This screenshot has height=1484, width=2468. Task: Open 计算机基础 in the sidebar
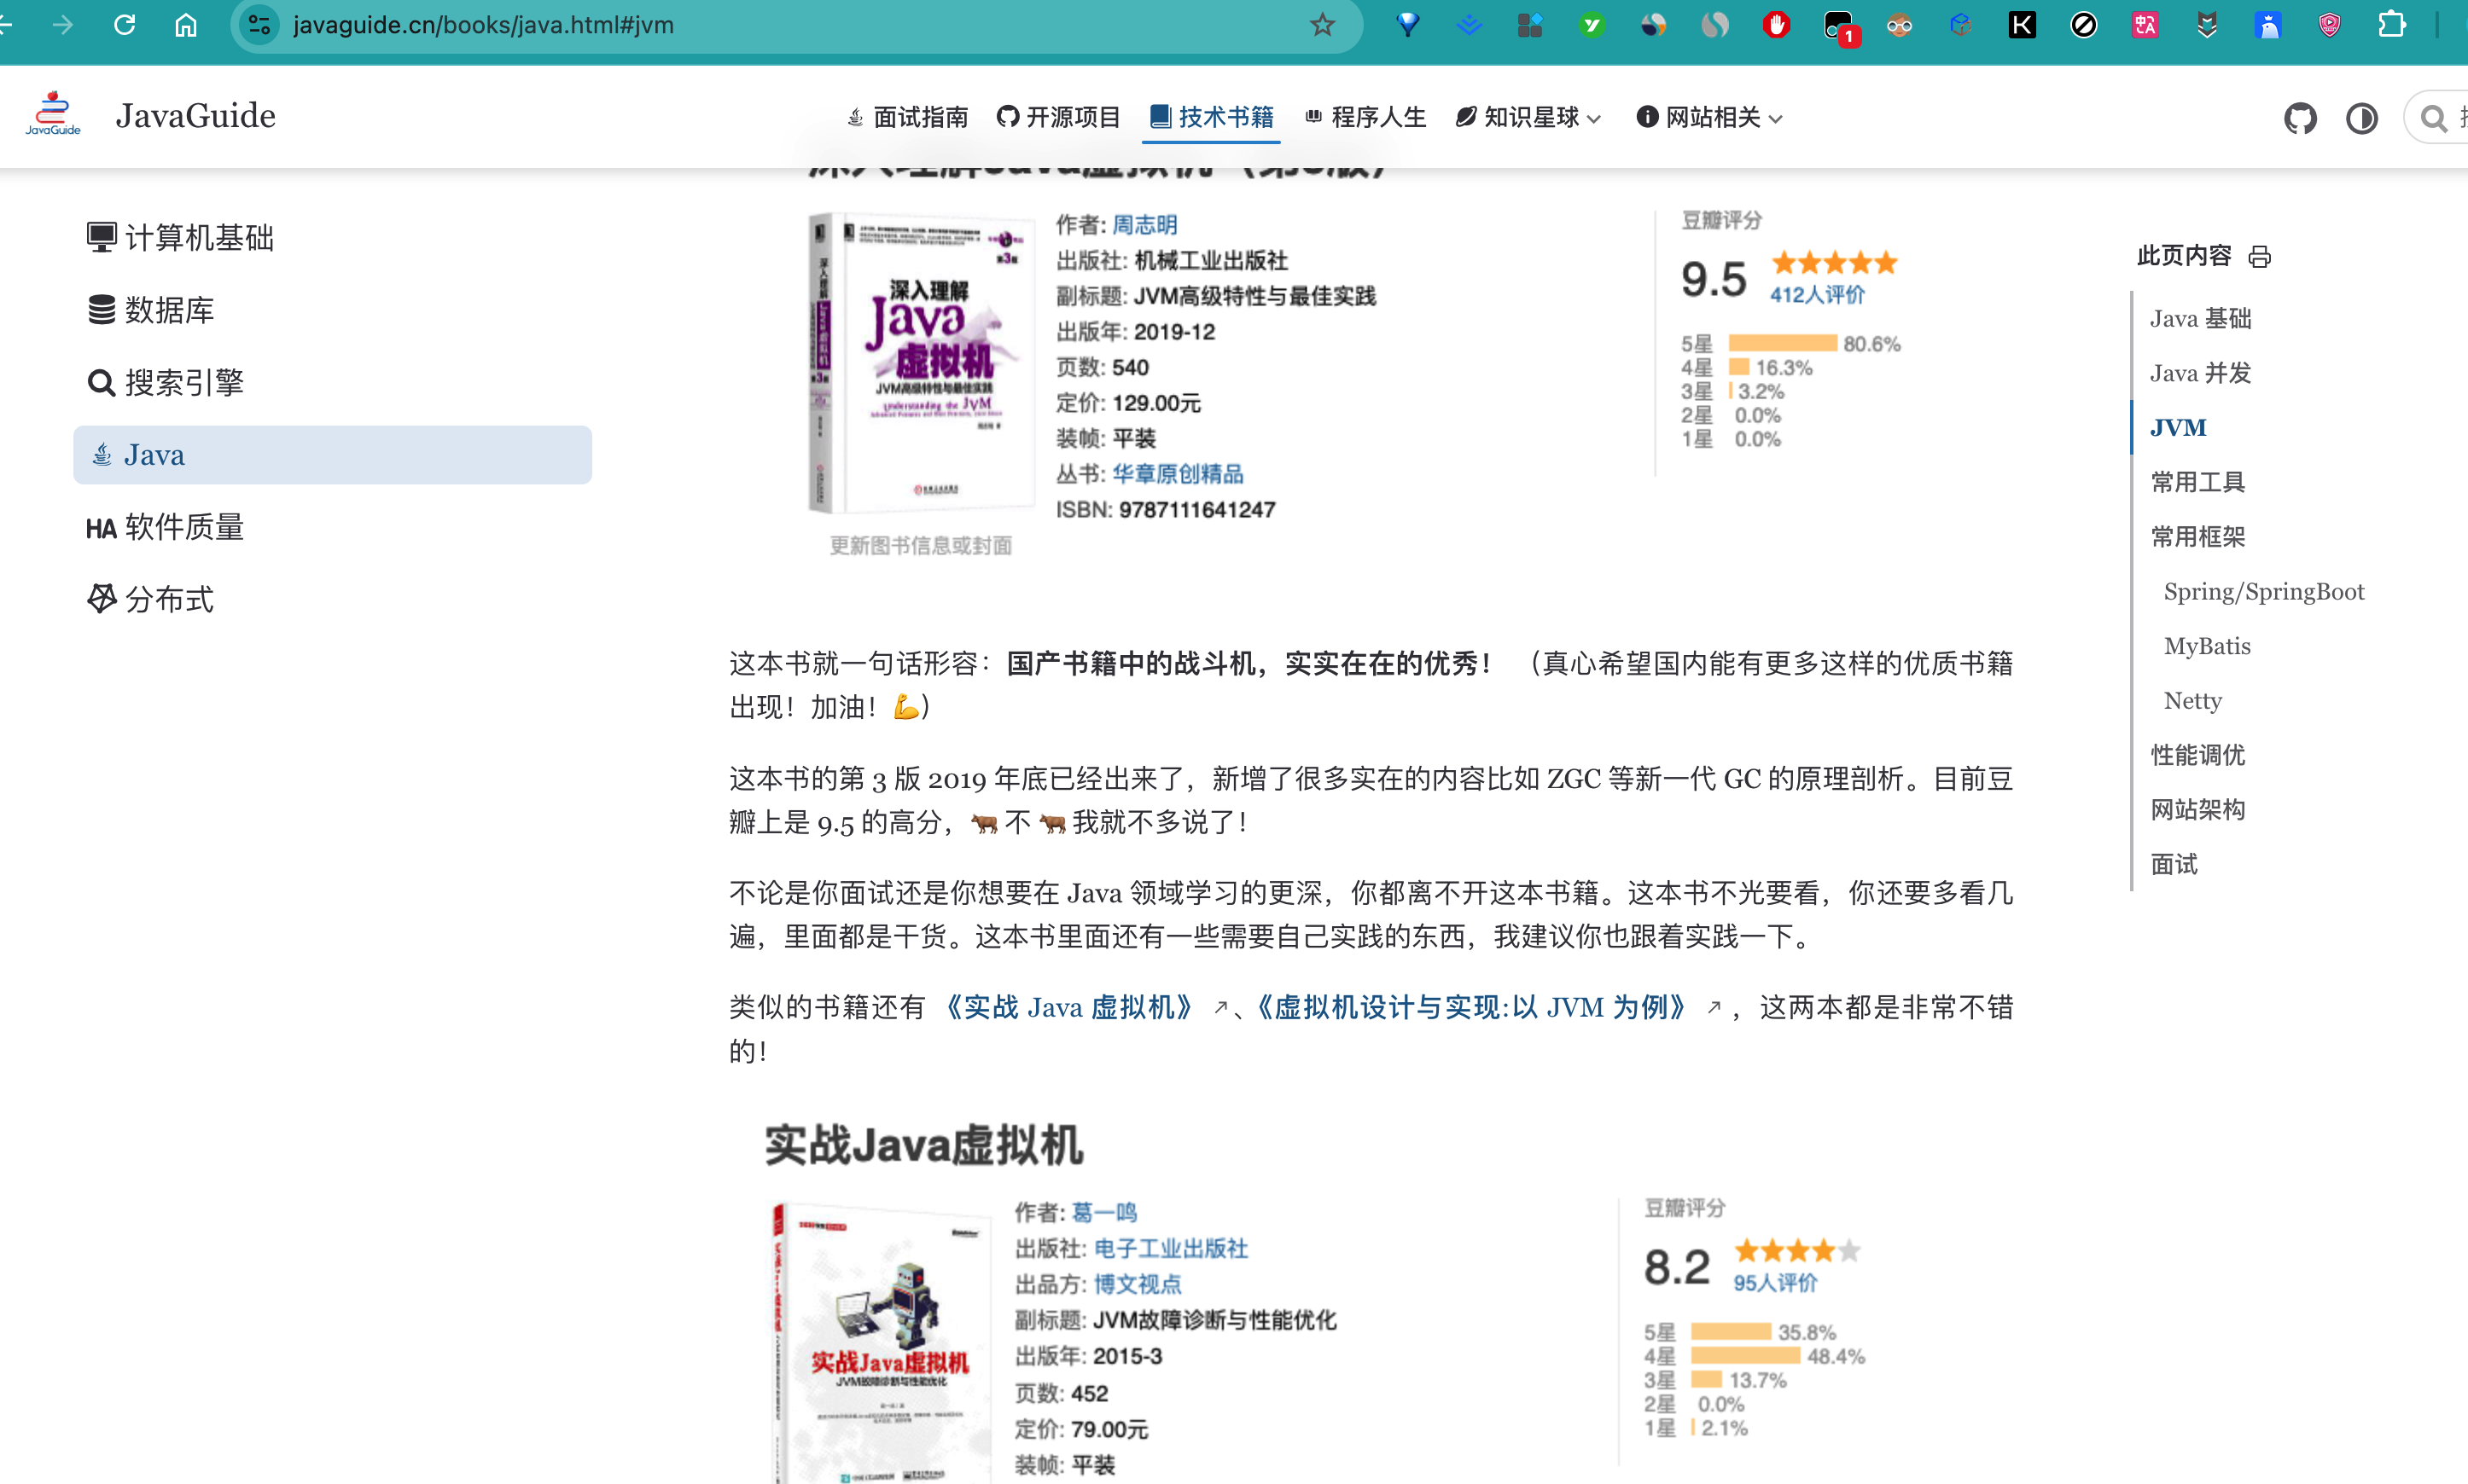pyautogui.click(x=332, y=238)
